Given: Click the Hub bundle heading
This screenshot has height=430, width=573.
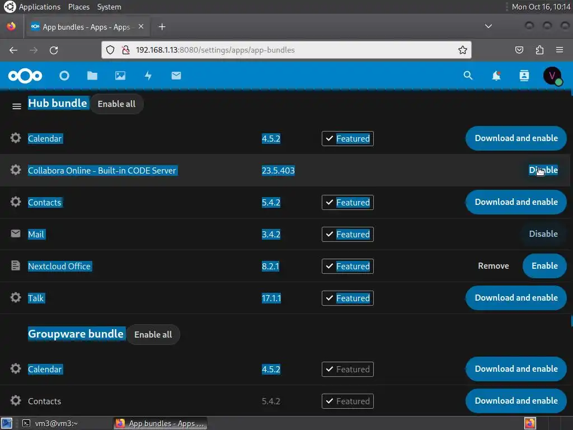Looking at the screenshot, I should pos(58,104).
